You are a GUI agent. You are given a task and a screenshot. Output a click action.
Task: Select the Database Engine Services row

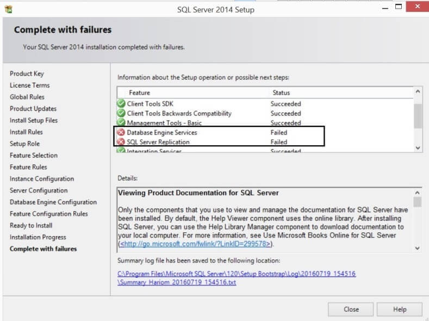pos(265,132)
